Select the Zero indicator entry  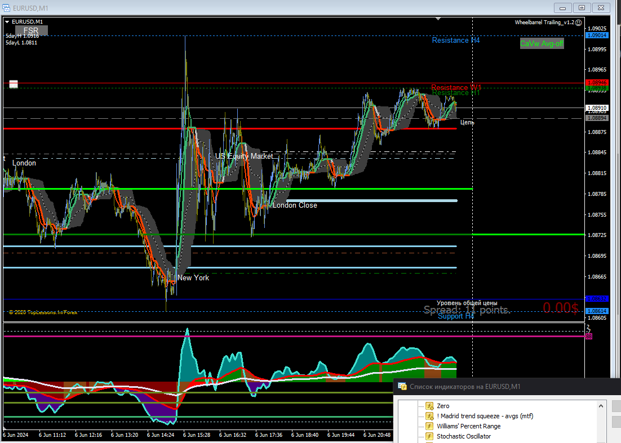(443, 406)
